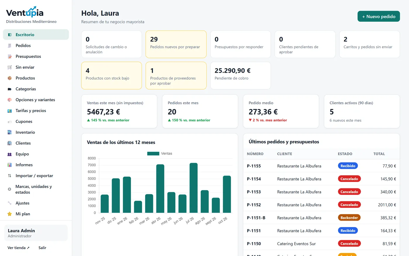
Task: Open the Pedidos menu entry
Action: click(x=36, y=45)
